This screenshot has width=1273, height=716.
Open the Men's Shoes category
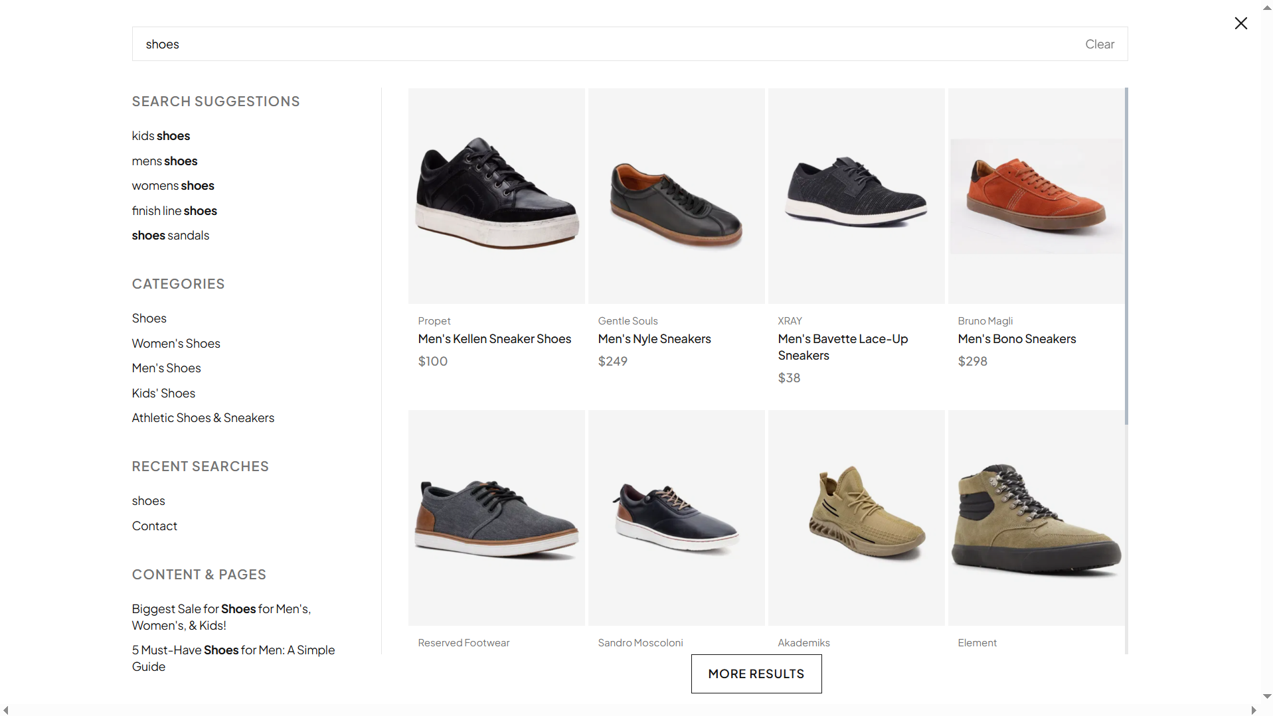coord(166,368)
